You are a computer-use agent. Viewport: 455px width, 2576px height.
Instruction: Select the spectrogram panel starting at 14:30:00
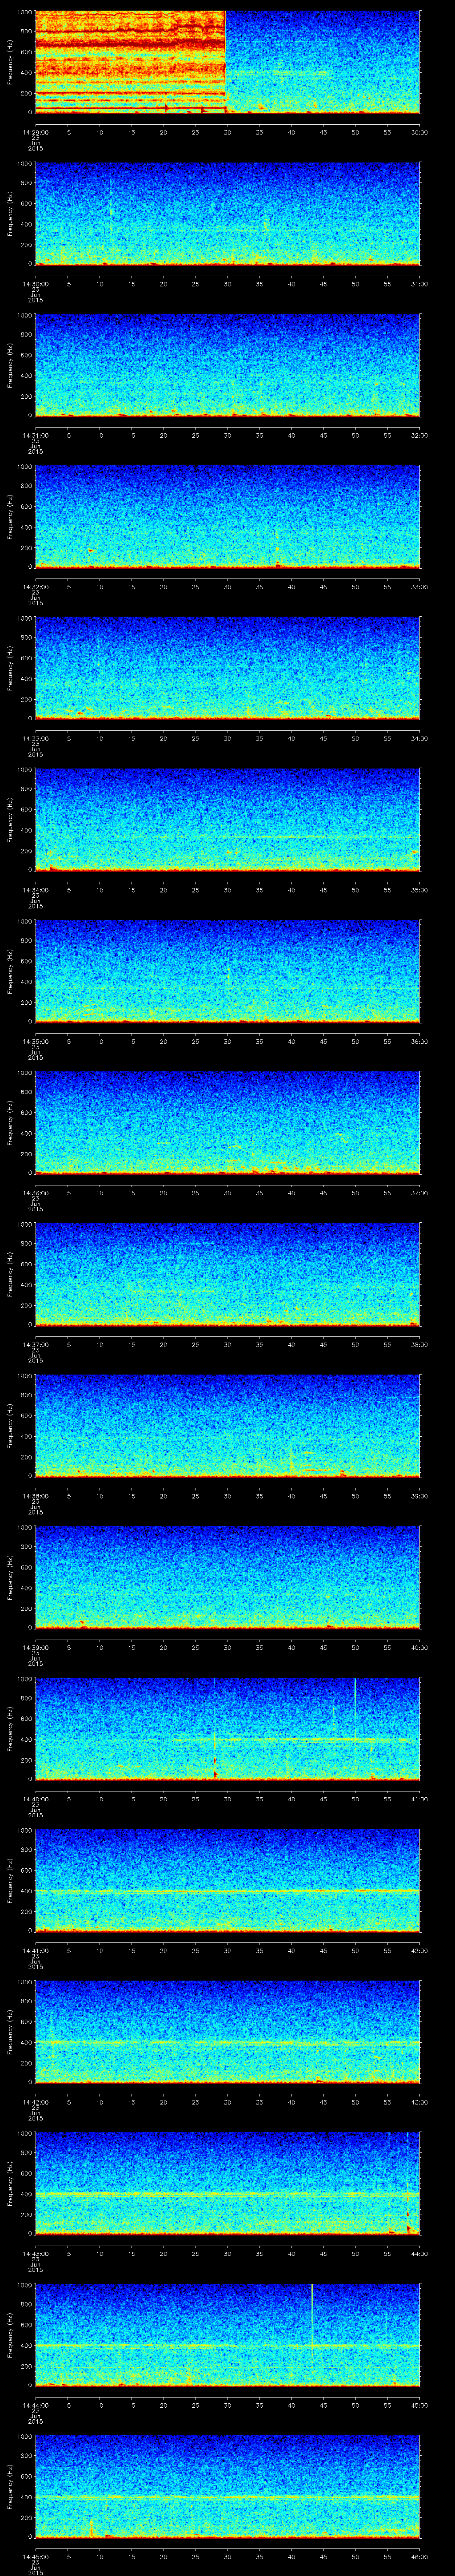pos(227,214)
